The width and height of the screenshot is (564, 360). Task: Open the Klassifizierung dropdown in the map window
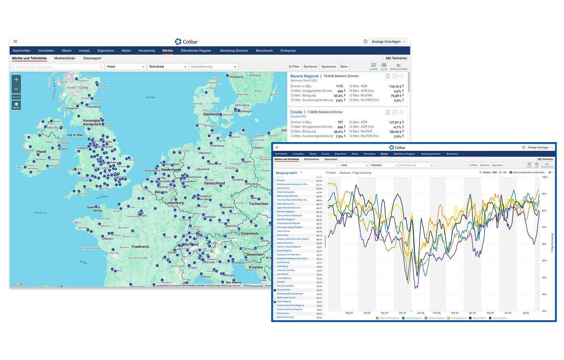click(x=214, y=67)
